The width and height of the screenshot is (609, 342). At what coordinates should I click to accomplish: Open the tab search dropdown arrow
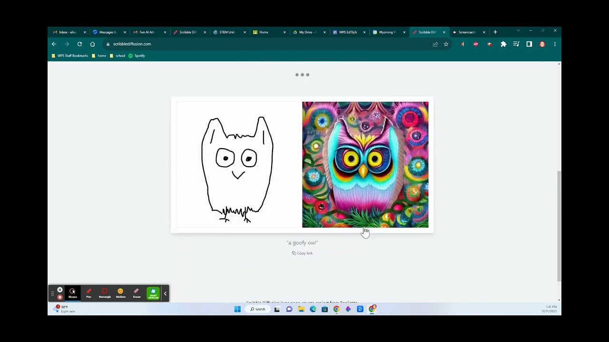click(x=518, y=31)
